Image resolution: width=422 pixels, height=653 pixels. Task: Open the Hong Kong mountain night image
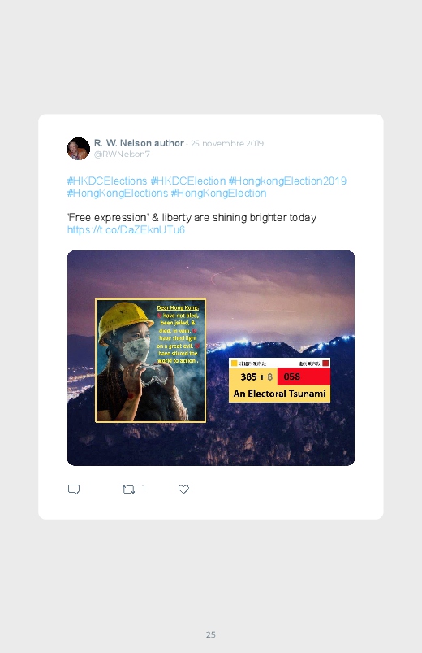tap(211, 358)
